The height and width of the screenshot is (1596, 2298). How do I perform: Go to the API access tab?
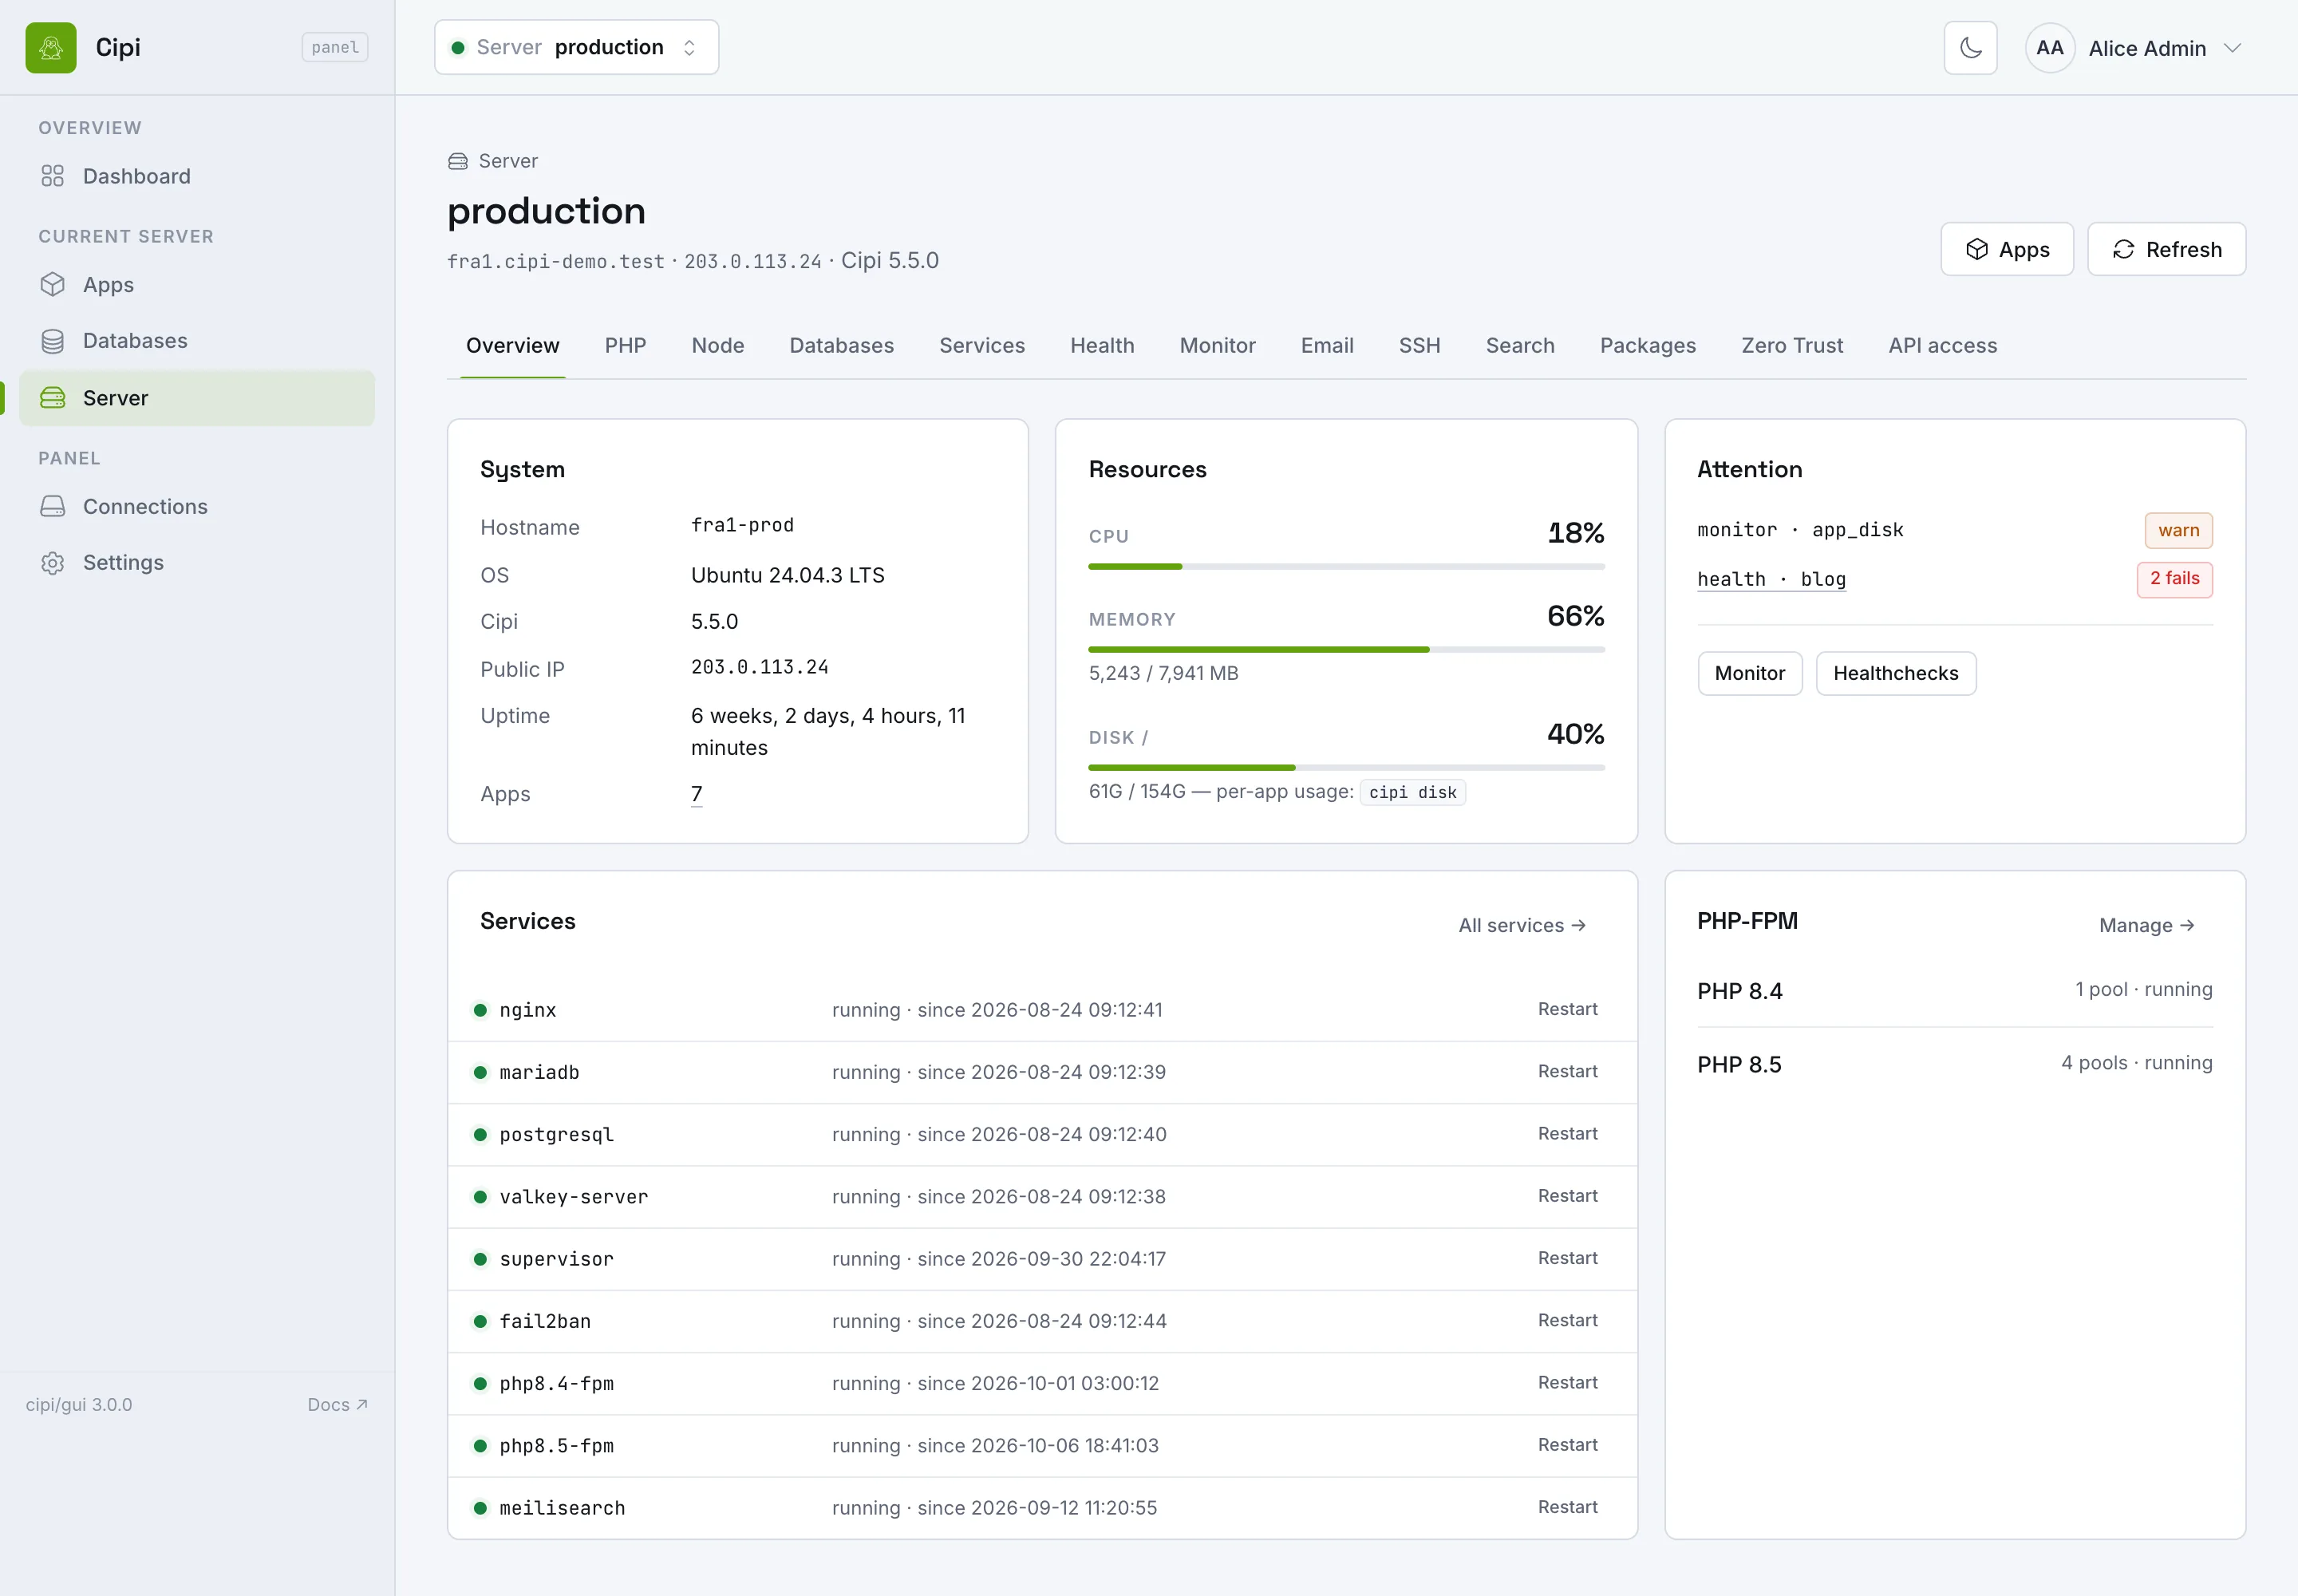[x=1942, y=345]
